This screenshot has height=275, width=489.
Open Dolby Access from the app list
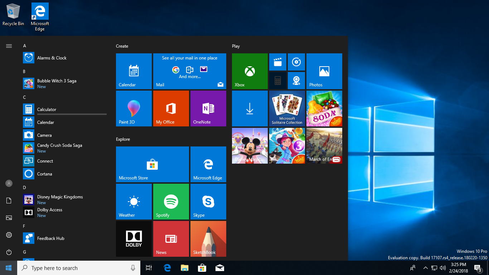(65, 213)
